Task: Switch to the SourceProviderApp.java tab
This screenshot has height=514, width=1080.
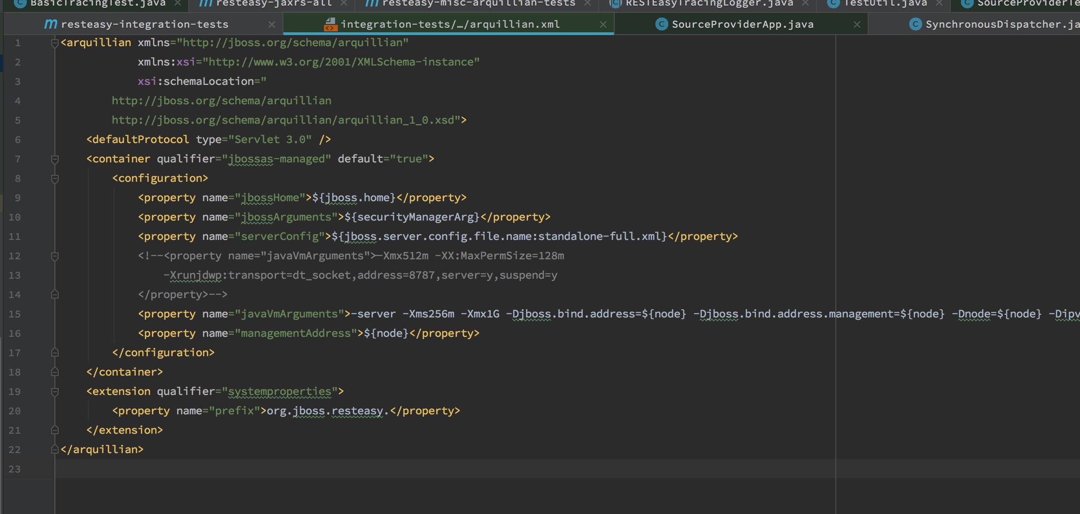Action: pyautogui.click(x=742, y=24)
